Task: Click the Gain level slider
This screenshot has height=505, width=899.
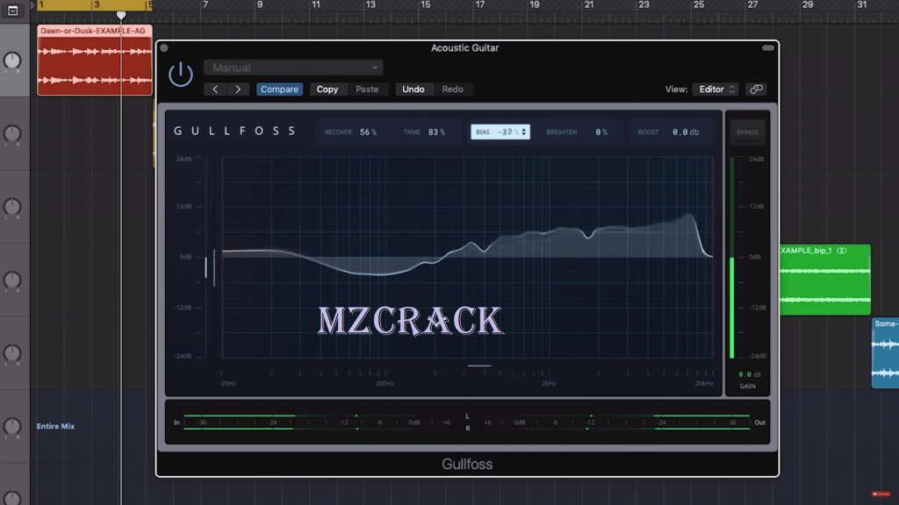Action: tap(731, 258)
